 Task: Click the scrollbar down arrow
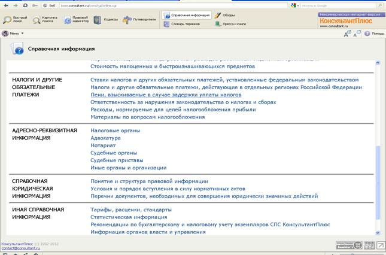[378, 232]
